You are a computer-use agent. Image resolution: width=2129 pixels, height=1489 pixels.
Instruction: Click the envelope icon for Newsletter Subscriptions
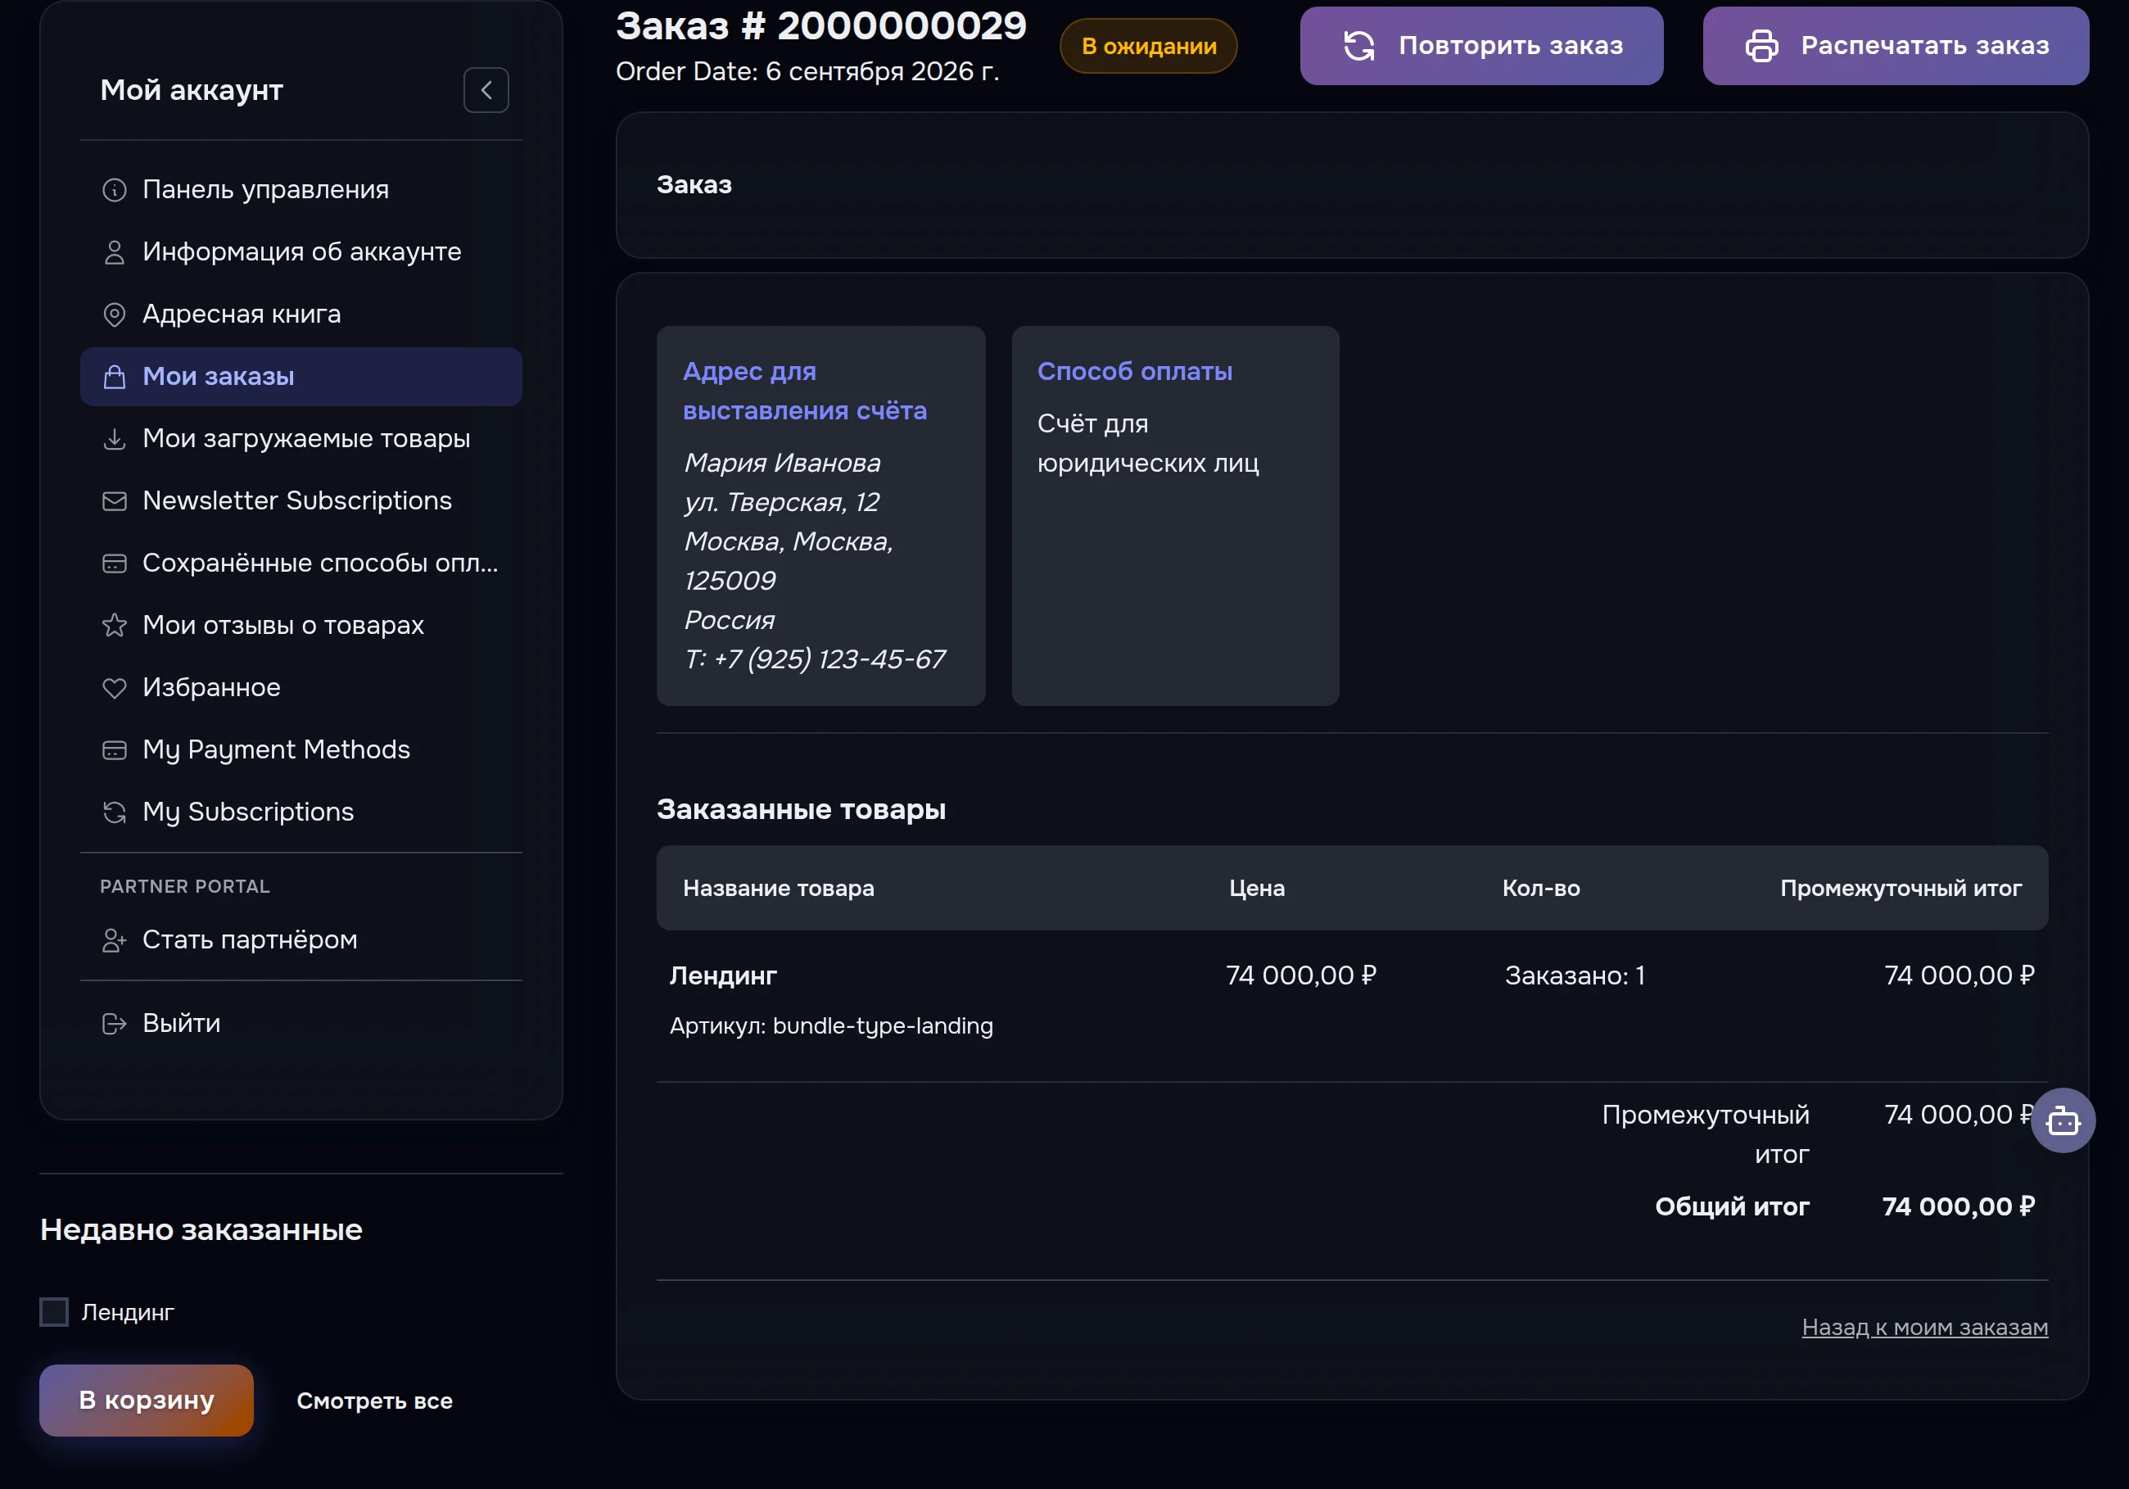point(114,501)
